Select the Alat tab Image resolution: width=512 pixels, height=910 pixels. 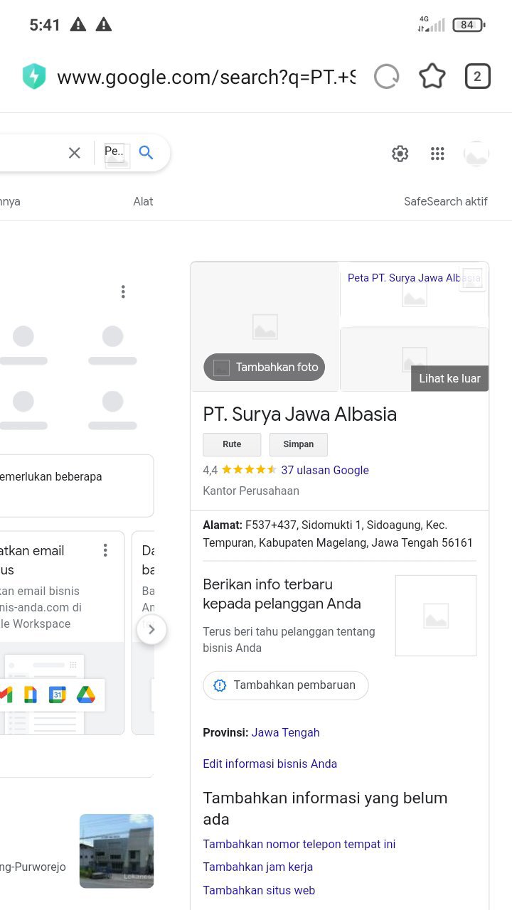(143, 201)
